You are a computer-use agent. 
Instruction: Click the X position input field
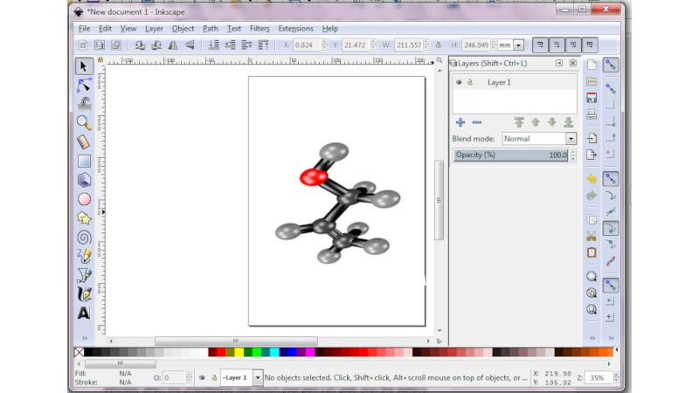click(307, 45)
